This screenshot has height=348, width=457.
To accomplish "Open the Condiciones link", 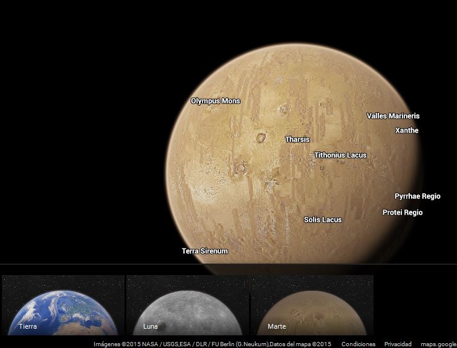I will (358, 344).
